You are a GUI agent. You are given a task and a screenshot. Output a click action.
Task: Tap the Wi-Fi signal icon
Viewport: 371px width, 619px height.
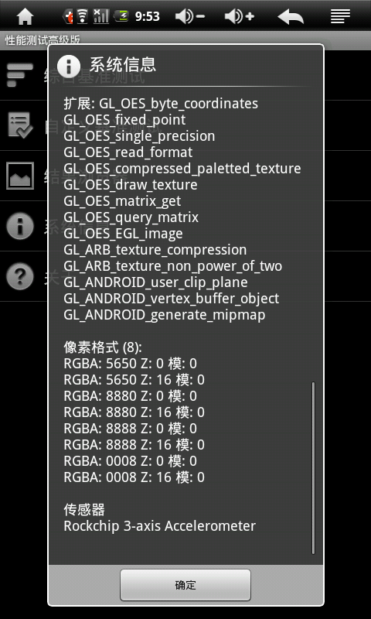pos(82,16)
